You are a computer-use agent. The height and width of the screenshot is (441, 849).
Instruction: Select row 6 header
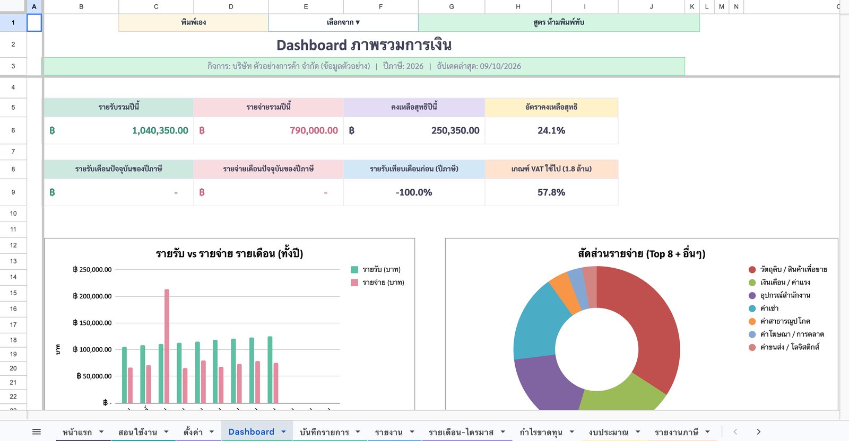(x=13, y=130)
